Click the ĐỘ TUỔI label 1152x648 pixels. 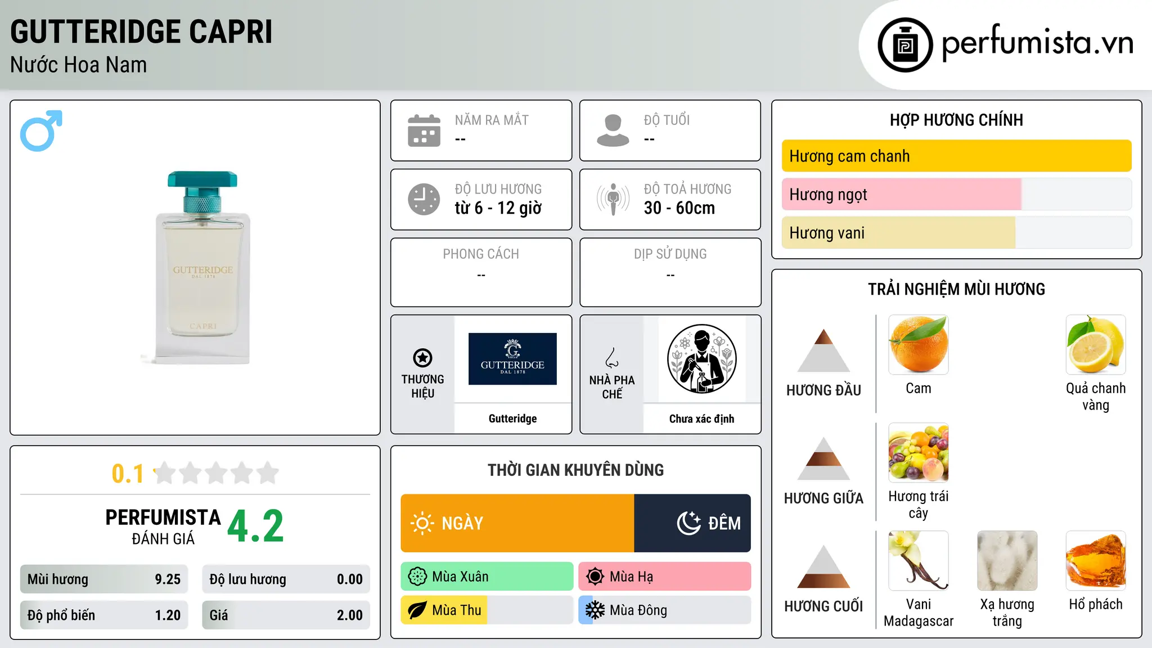(667, 120)
